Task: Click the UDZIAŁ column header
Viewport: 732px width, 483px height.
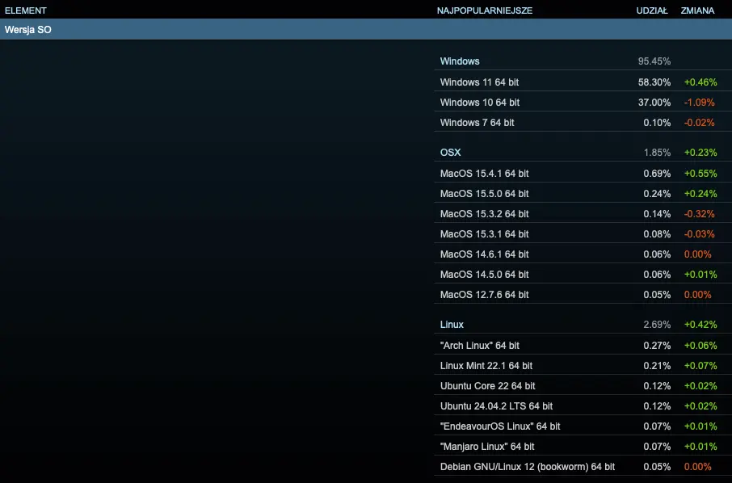Action: 652,10
